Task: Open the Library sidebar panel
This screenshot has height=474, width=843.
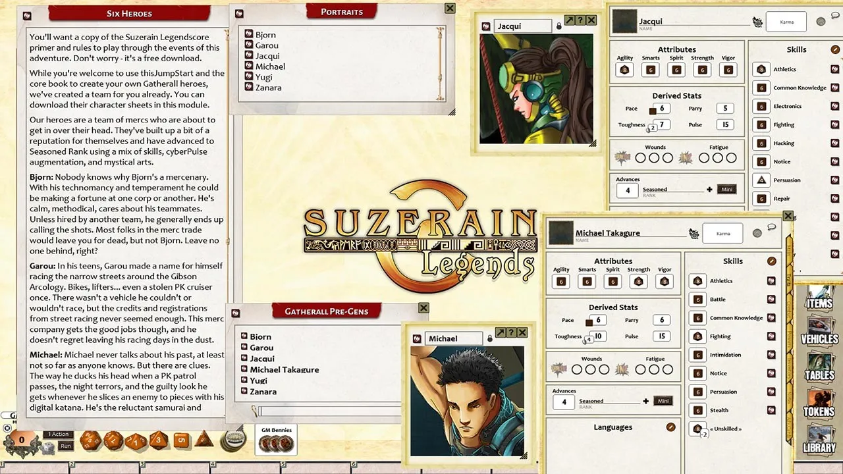Action: coord(819,441)
